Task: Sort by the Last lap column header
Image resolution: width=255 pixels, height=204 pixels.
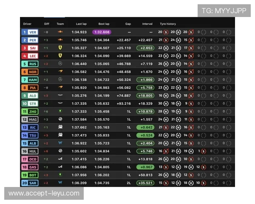Action: point(81,24)
